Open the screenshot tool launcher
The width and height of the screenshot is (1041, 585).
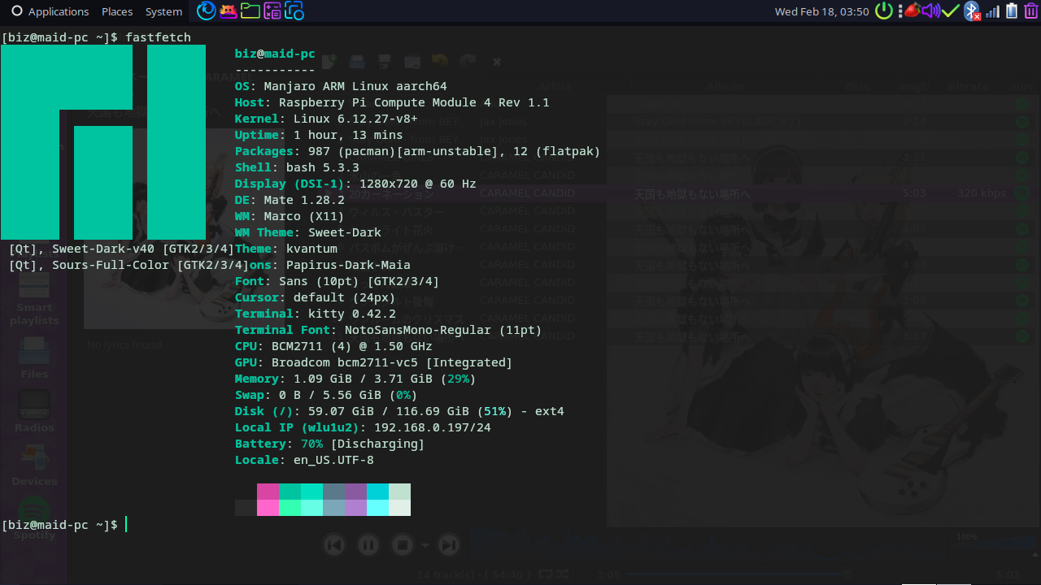(x=294, y=11)
